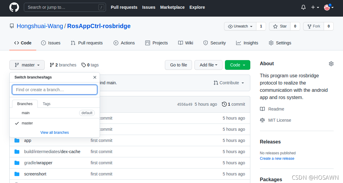Open the Actions tab
343x183 pixels.
(124, 43)
